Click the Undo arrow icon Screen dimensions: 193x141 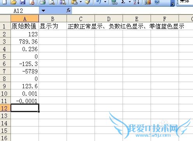coord(99,2)
